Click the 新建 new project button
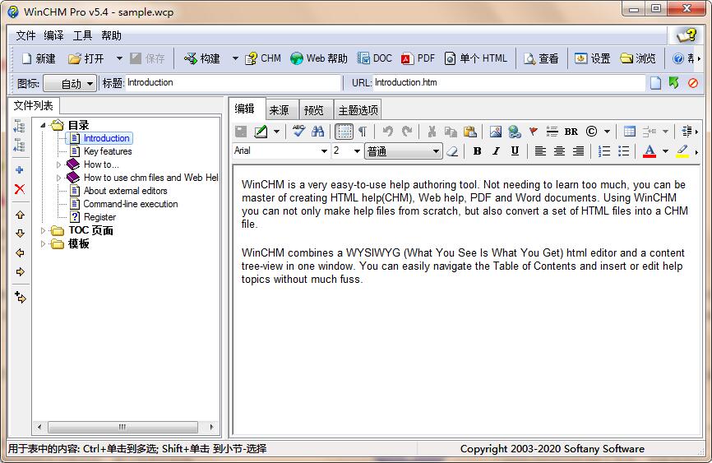 click(x=39, y=58)
